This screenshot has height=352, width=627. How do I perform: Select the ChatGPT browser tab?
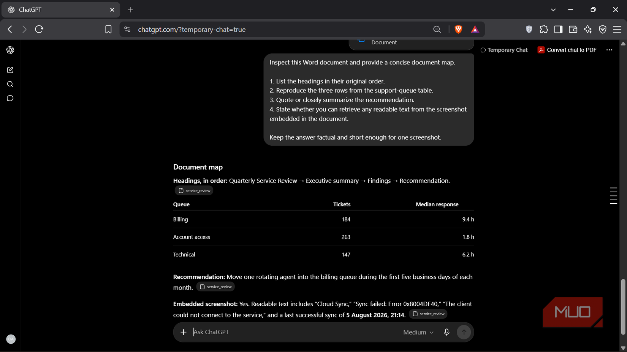coord(61,10)
